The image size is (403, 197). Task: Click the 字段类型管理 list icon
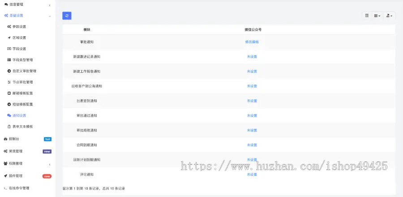pyautogui.click(x=9, y=60)
